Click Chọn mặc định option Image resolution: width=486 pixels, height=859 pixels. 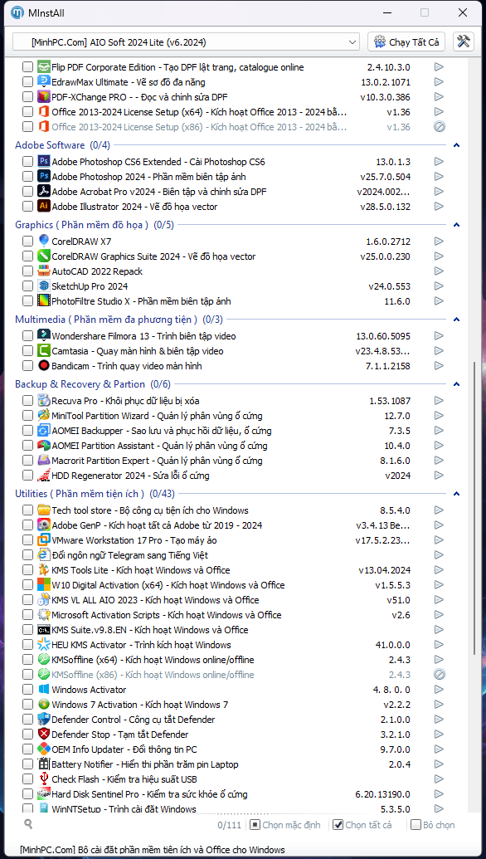[285, 824]
